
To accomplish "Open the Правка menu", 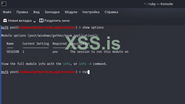I will 22,12.
